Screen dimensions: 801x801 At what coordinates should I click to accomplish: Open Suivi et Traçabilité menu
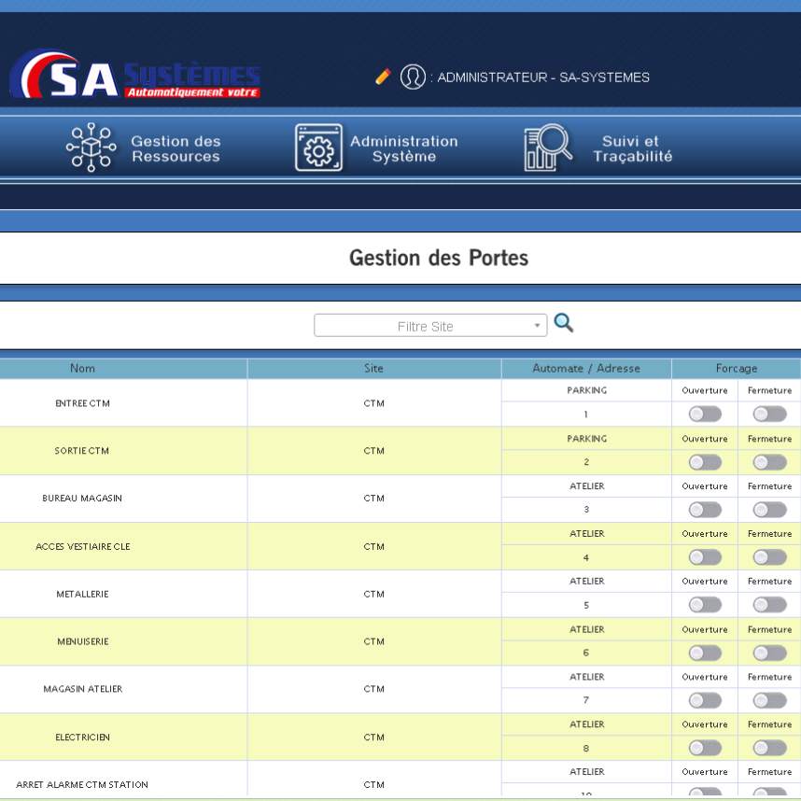(x=632, y=148)
